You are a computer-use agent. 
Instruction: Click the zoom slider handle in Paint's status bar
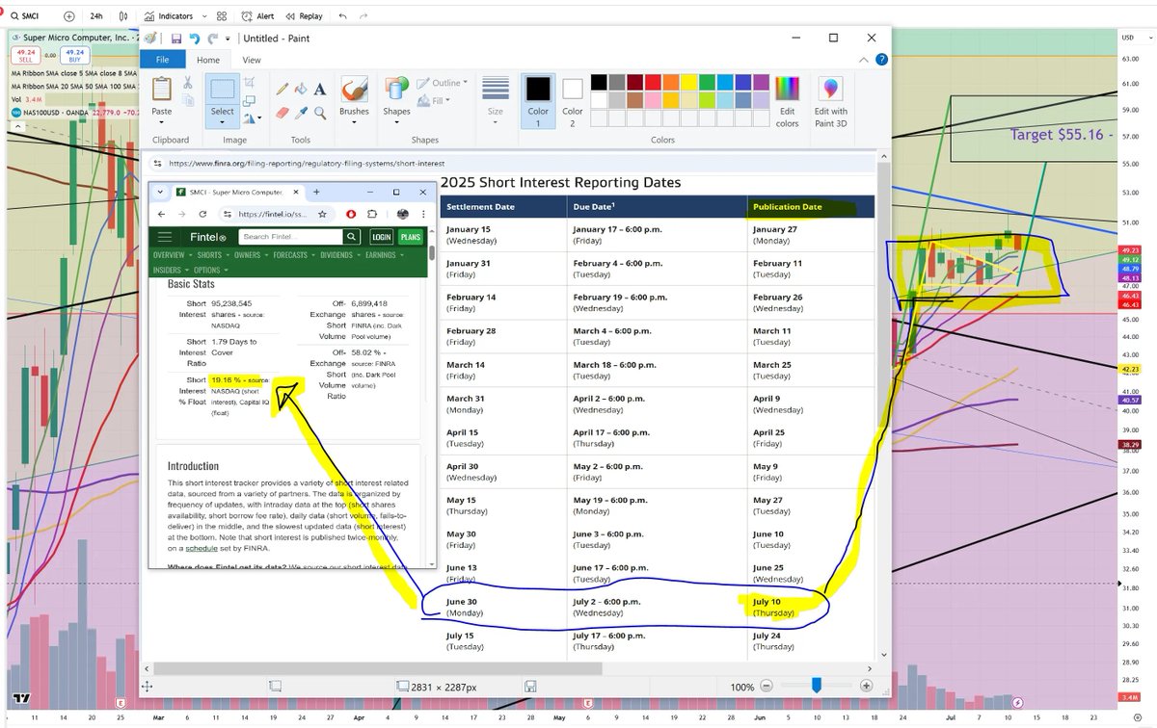tap(817, 686)
